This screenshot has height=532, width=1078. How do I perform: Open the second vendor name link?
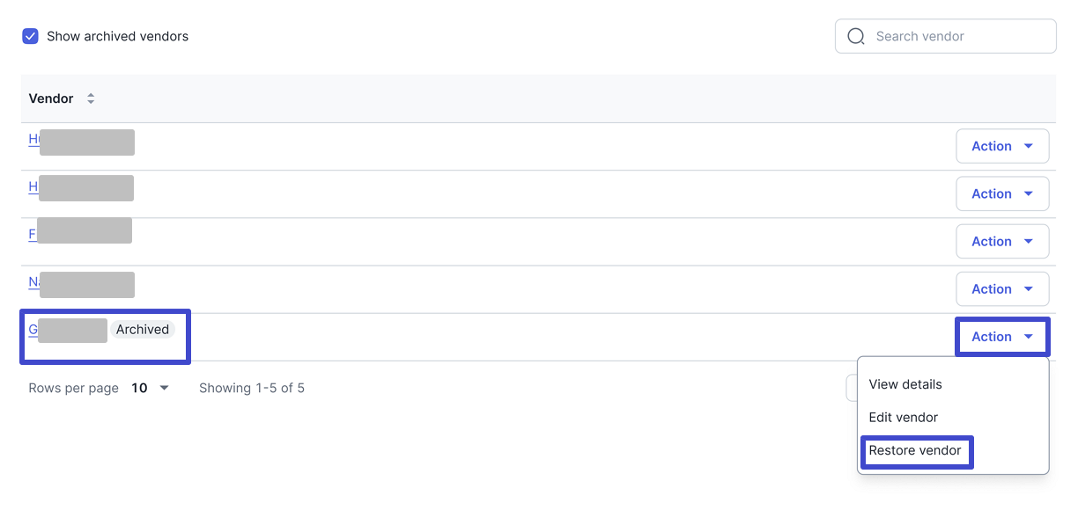pyautogui.click(x=81, y=186)
